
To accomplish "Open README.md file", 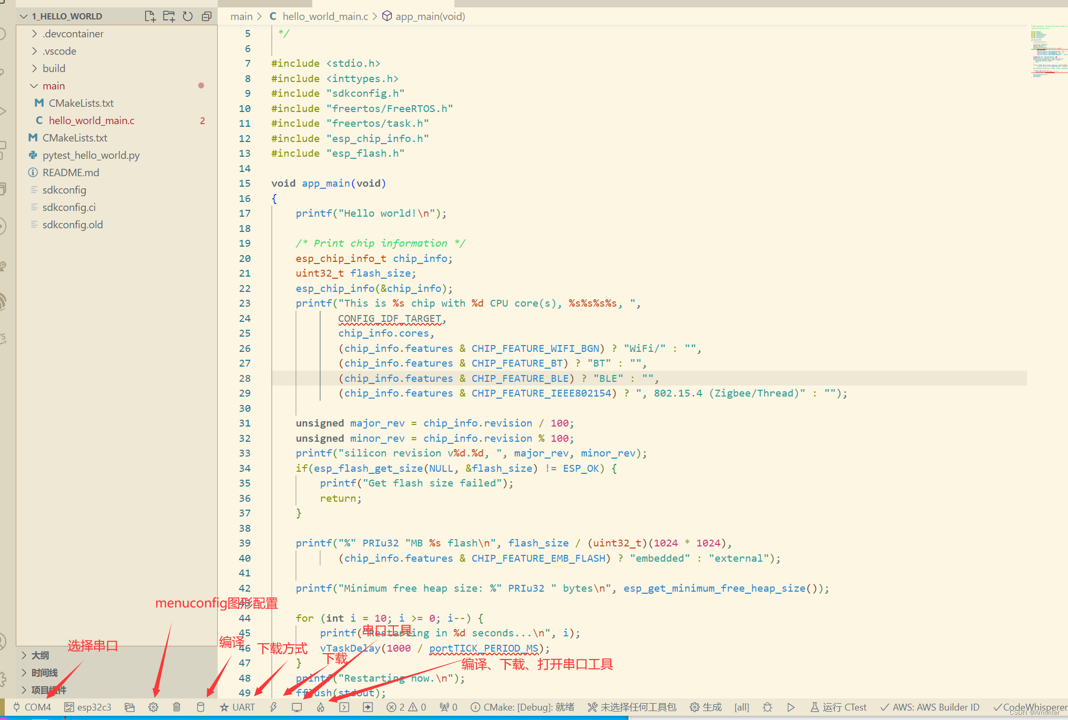I will pyautogui.click(x=117, y=173).
